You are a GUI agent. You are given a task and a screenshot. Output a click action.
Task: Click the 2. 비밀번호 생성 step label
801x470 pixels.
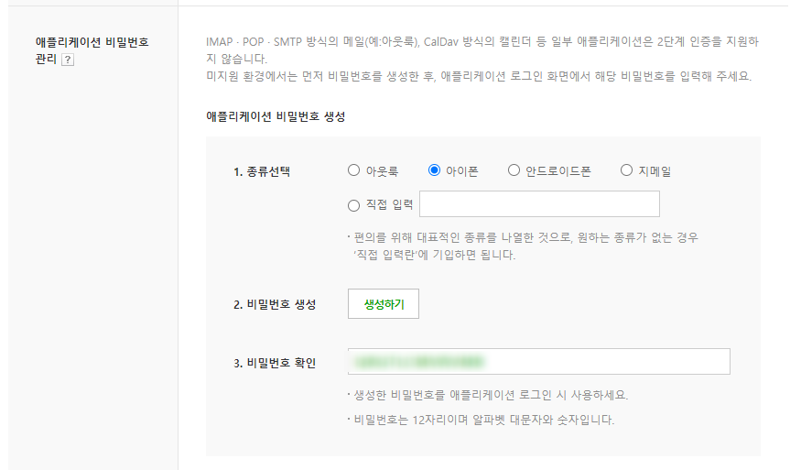tap(275, 304)
